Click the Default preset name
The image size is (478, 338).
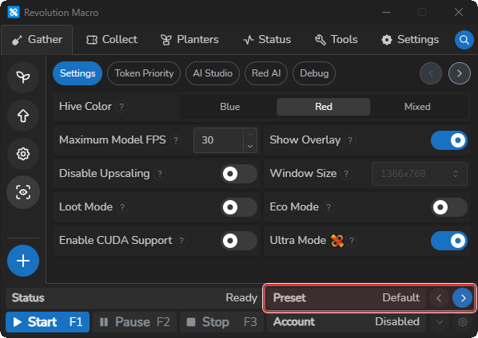coord(401,297)
